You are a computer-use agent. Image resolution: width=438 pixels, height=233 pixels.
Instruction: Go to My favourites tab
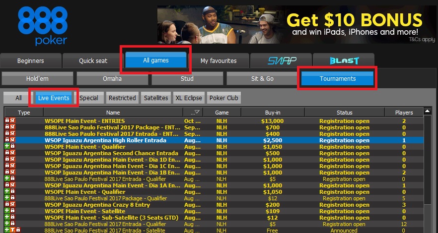pyautogui.click(x=219, y=61)
